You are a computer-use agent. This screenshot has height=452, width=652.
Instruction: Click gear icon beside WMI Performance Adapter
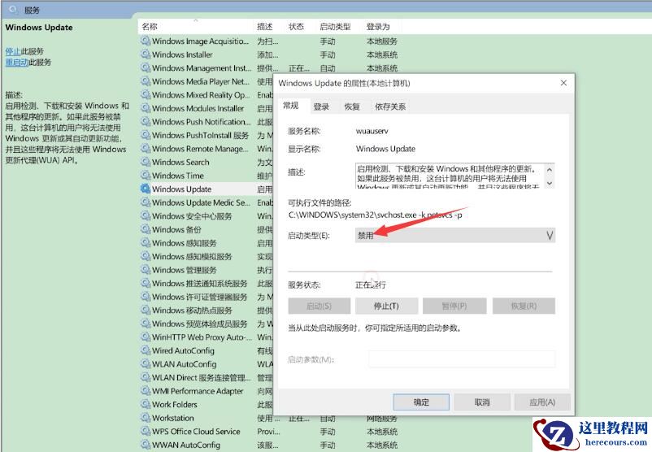tap(146, 391)
